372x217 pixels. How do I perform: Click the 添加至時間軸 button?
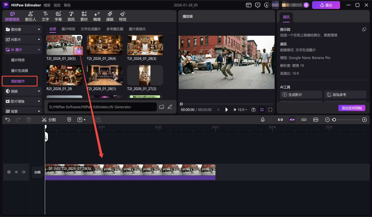coord(352,108)
